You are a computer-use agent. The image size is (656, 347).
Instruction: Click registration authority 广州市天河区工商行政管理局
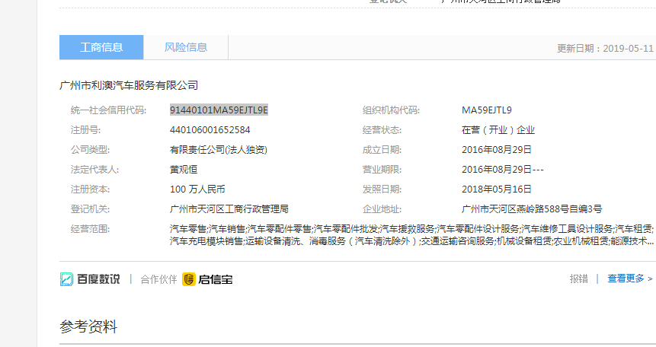pos(229,209)
